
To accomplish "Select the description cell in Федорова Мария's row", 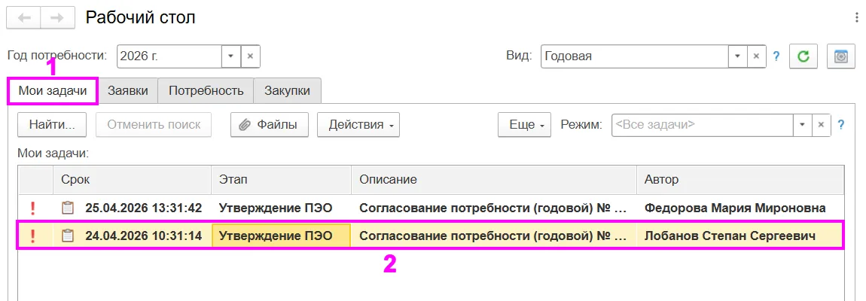I will (x=494, y=208).
